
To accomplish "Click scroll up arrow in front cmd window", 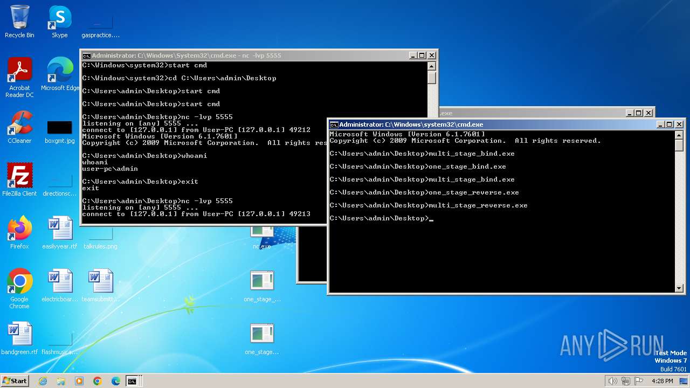I will pyautogui.click(x=679, y=135).
